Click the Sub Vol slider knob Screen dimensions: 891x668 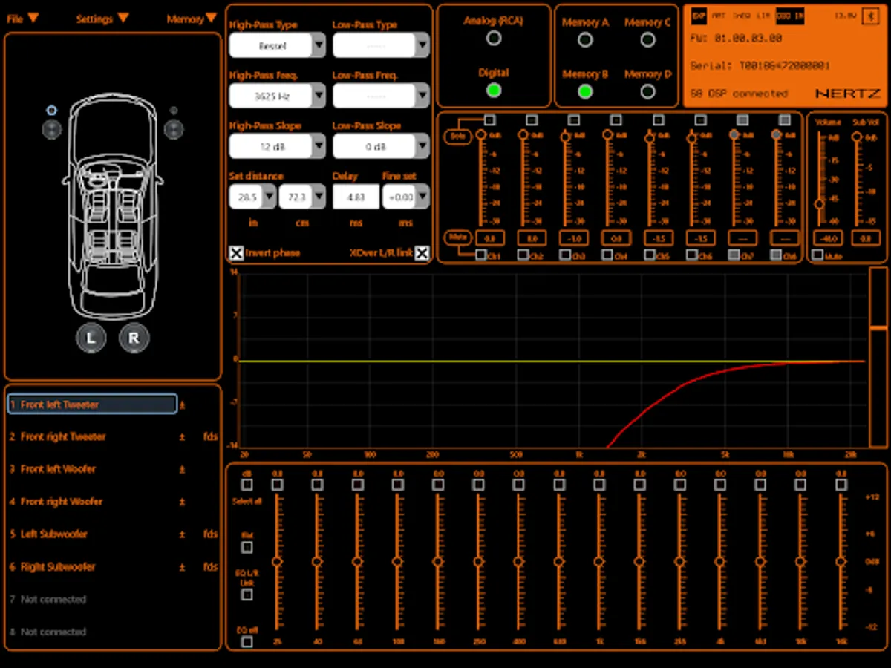pyautogui.click(x=856, y=137)
